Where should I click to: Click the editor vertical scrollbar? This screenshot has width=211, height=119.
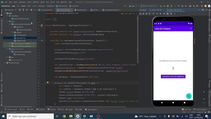138,39
